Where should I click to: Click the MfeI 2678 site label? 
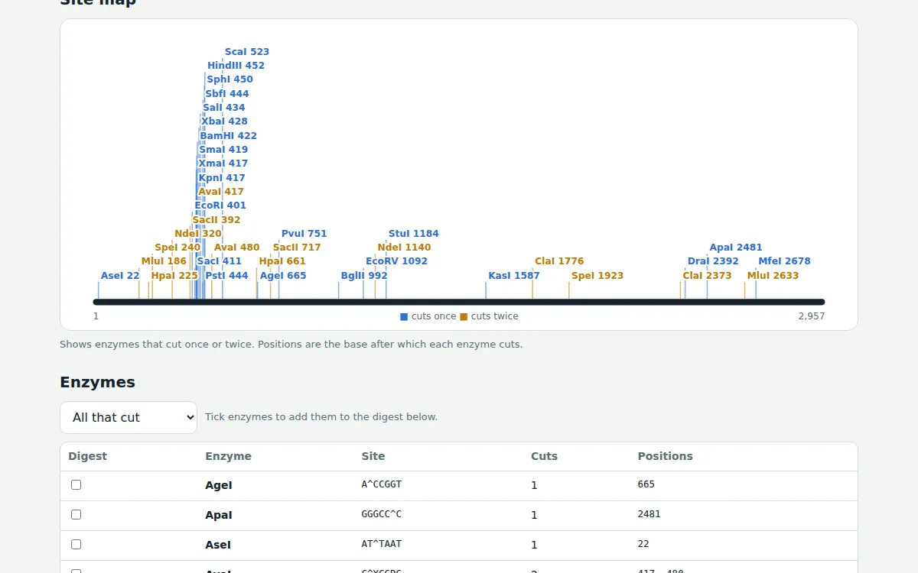(x=784, y=261)
